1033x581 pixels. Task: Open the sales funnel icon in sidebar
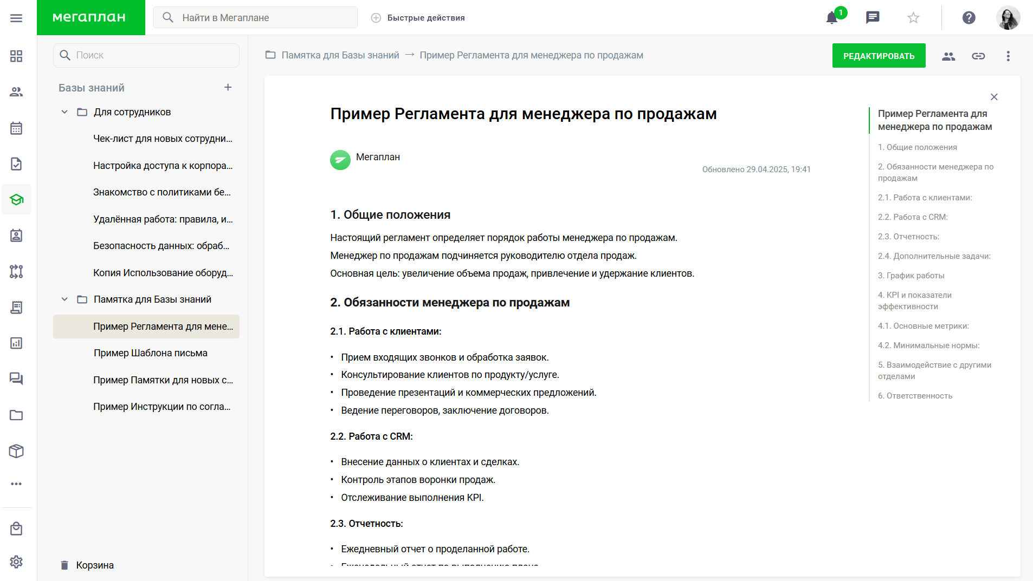(x=16, y=271)
